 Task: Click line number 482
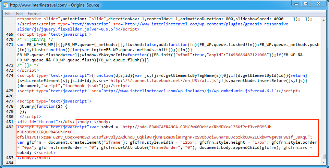[x=10, y=127]
